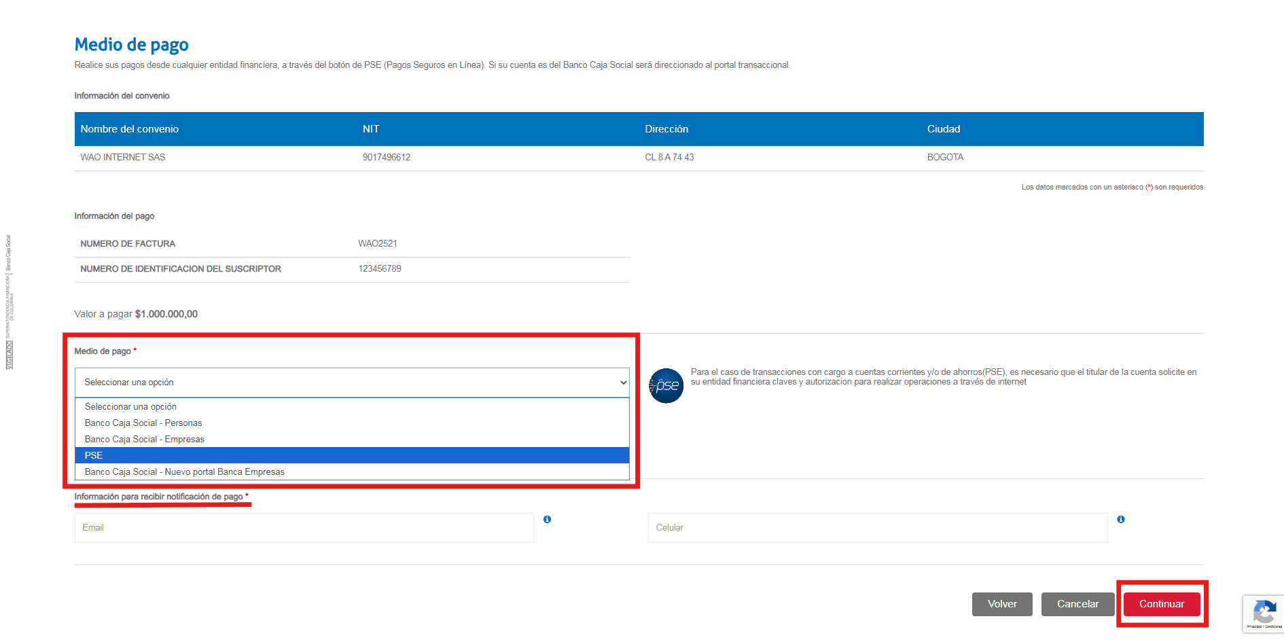Focus the Email input field

click(x=304, y=527)
